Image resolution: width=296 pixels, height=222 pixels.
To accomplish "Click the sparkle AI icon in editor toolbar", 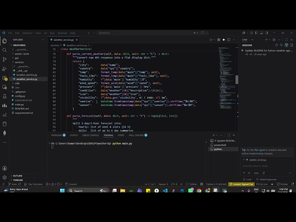I will [x=224, y=40].
